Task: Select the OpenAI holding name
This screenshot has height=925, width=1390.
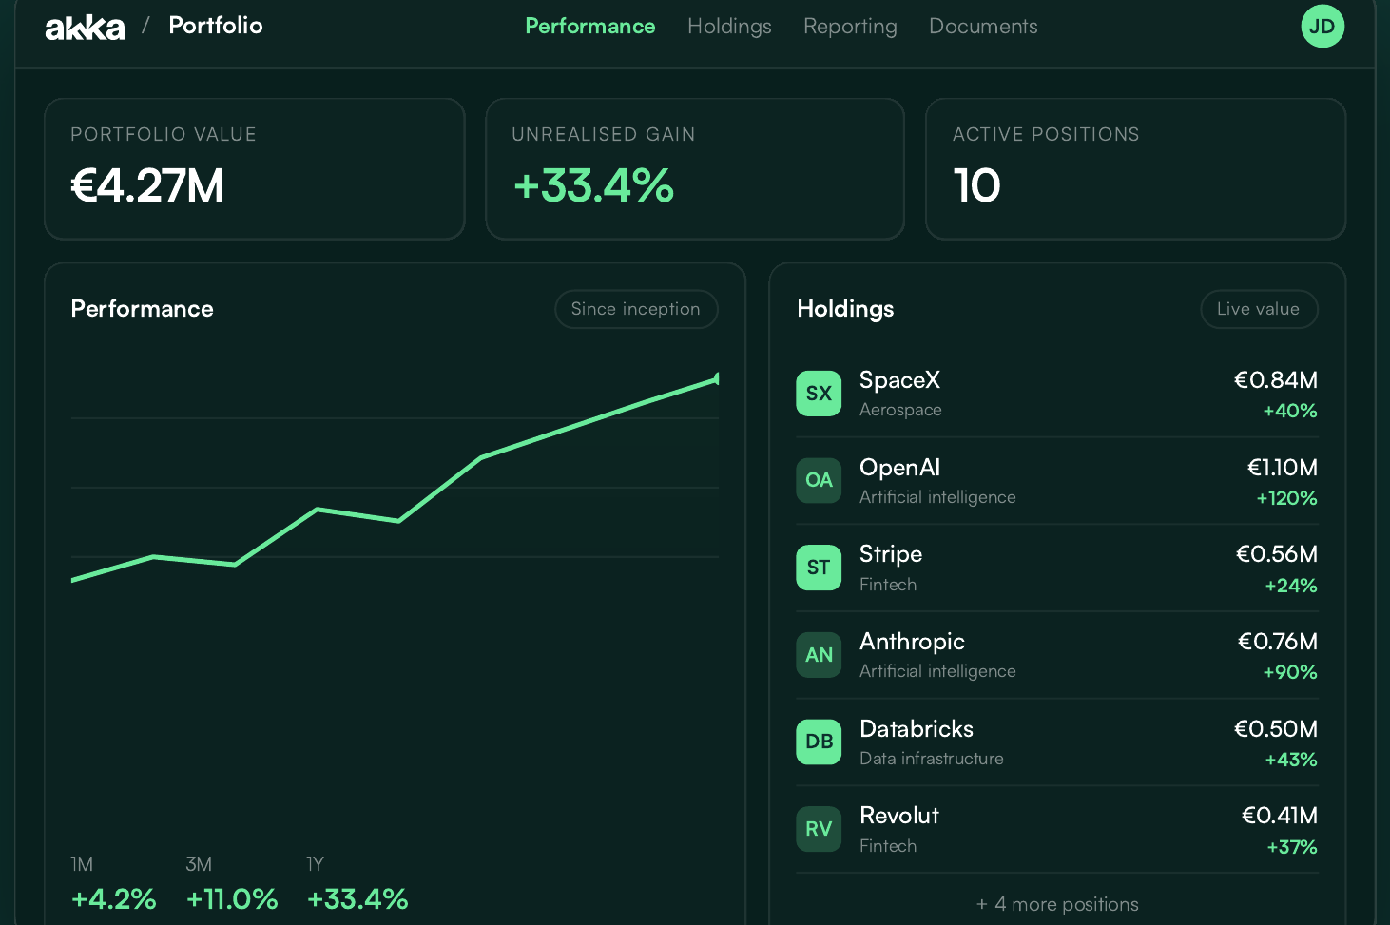Action: click(899, 468)
